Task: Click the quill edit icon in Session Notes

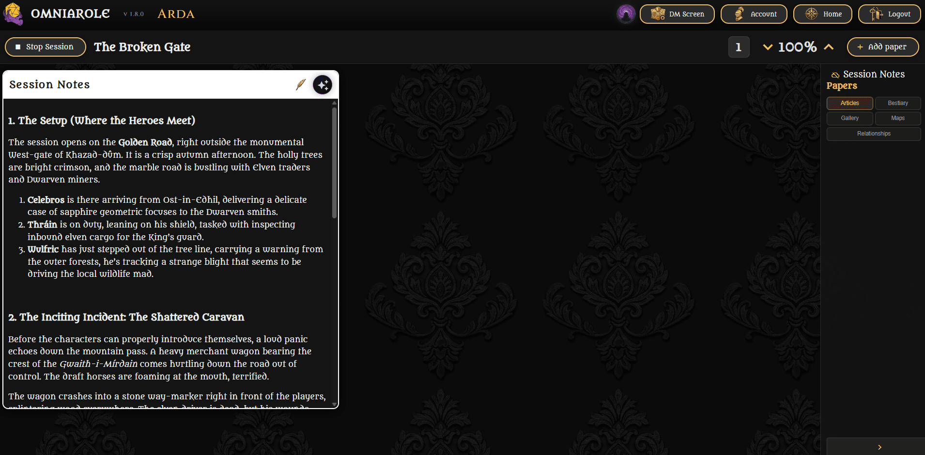Action: coord(301,85)
